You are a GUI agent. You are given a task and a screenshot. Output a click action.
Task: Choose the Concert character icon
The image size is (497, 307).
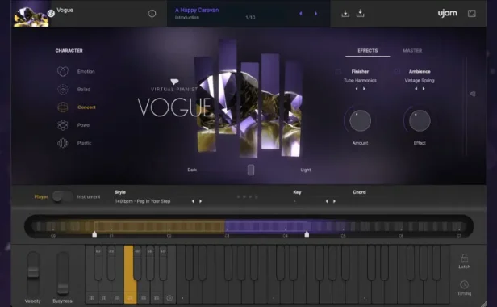click(x=63, y=107)
